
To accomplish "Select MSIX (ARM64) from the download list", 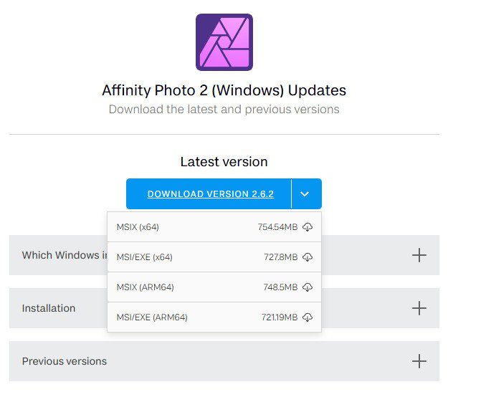I will click(x=145, y=287).
